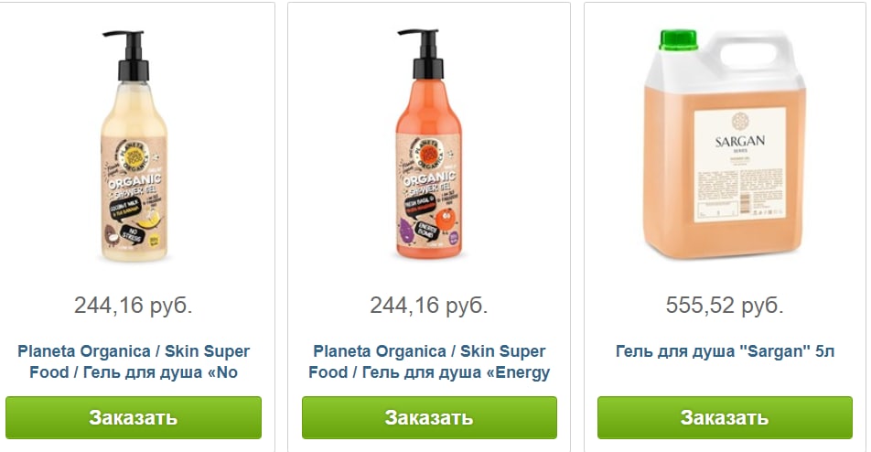871x452 pixels.
Task: Open the Planeta Organica «Energy title link
Action: tap(429, 361)
